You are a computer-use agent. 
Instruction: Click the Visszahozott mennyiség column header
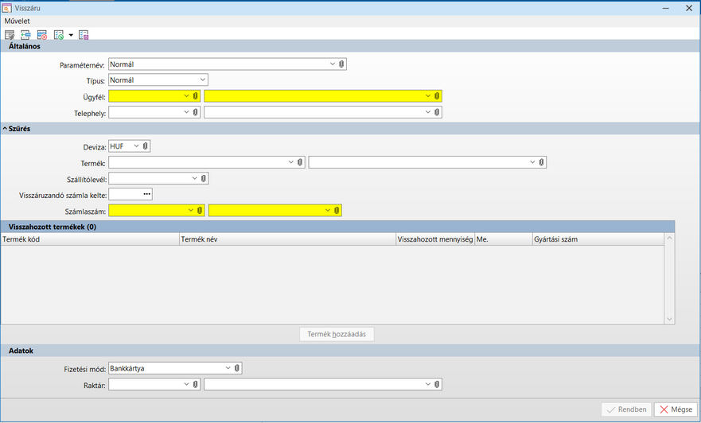pos(435,239)
